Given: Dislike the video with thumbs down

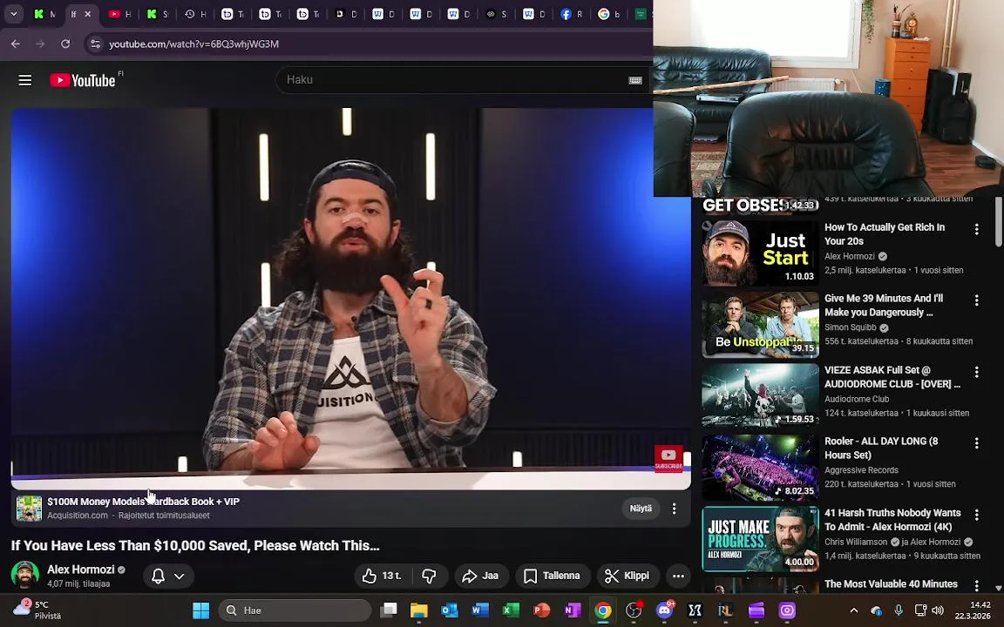Looking at the screenshot, I should coord(429,576).
